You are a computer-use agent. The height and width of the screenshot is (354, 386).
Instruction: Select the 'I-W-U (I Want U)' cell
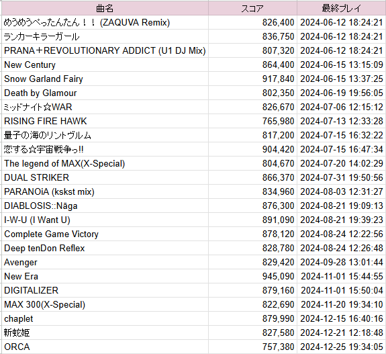pos(105,220)
